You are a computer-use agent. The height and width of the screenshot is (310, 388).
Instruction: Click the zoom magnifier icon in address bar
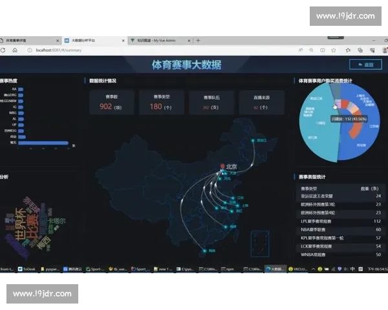tap(311, 50)
